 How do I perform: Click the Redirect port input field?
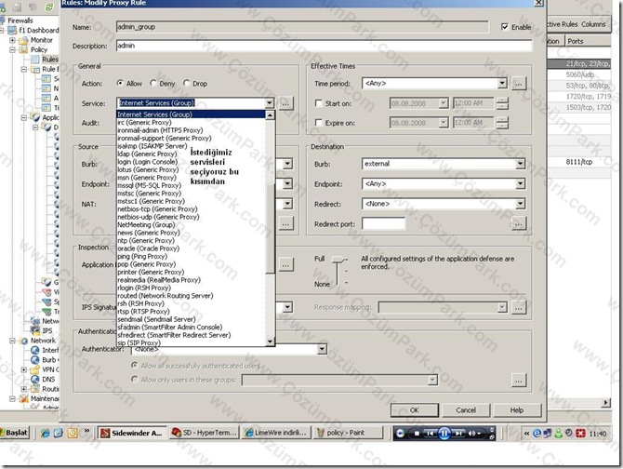coord(383,223)
